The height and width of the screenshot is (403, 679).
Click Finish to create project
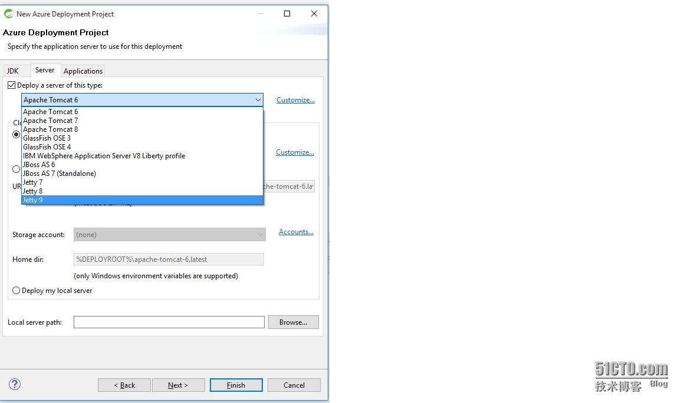236,385
